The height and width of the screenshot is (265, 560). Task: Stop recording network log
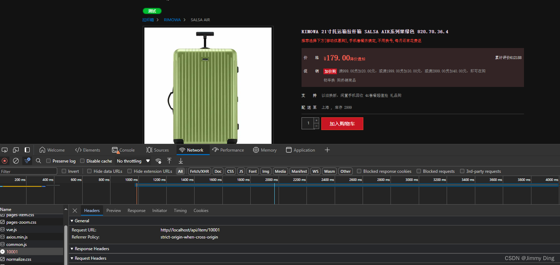point(5,161)
